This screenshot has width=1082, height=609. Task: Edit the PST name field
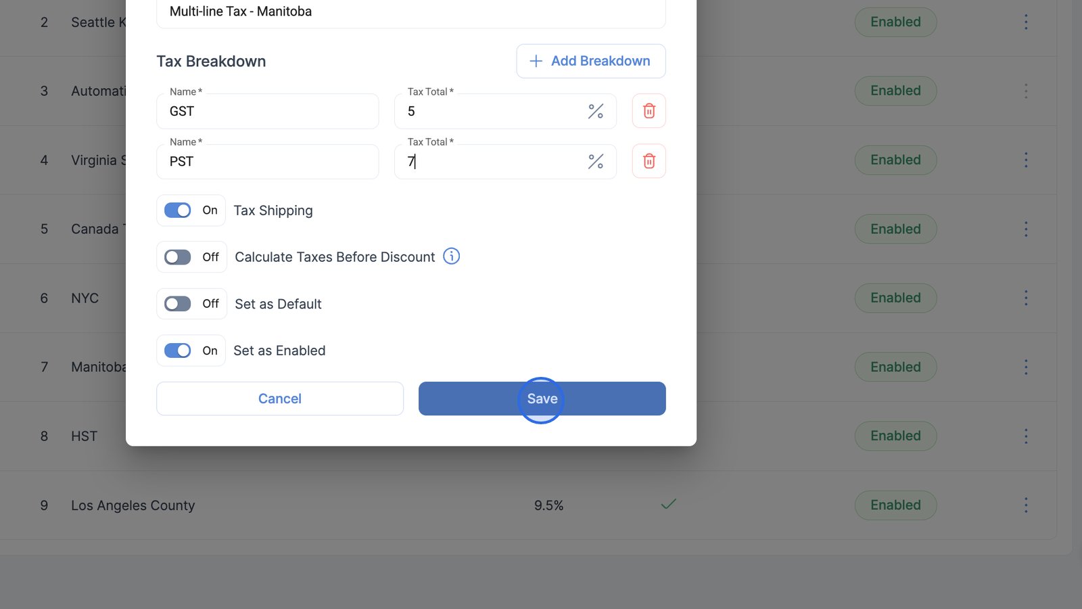267,162
